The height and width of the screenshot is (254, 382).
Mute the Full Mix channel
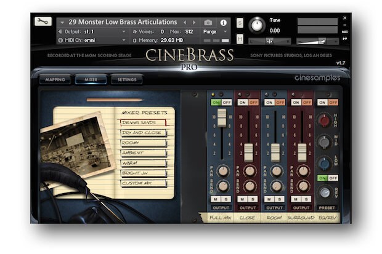tap(216, 199)
